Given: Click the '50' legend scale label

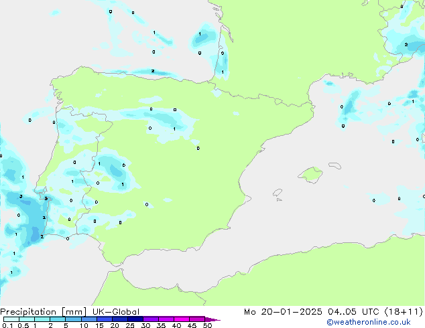Looking at the screenshot, I should pos(207,325).
